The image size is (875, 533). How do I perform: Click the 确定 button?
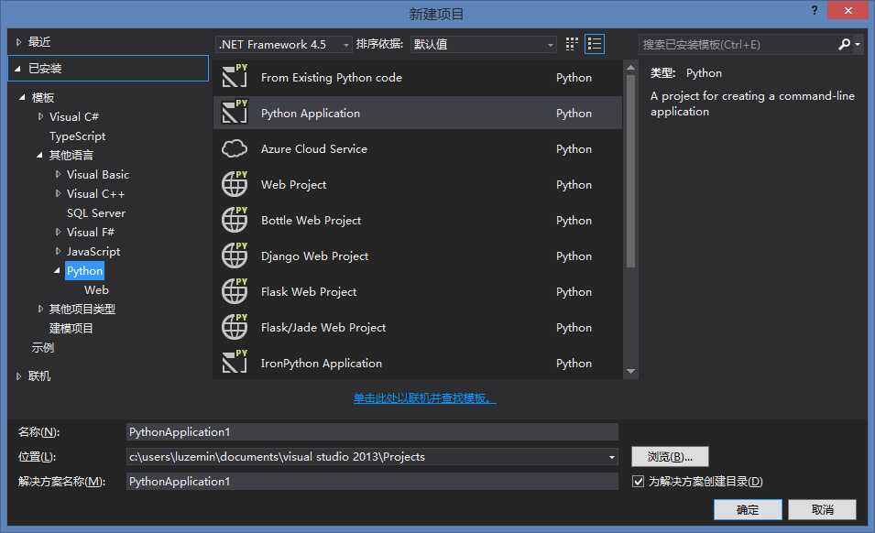coord(748,509)
